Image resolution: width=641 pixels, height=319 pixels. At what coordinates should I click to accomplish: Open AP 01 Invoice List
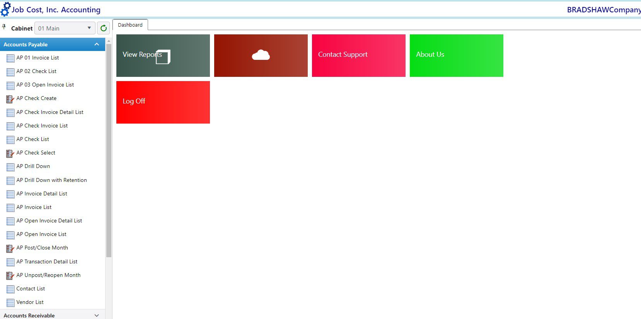tap(38, 58)
